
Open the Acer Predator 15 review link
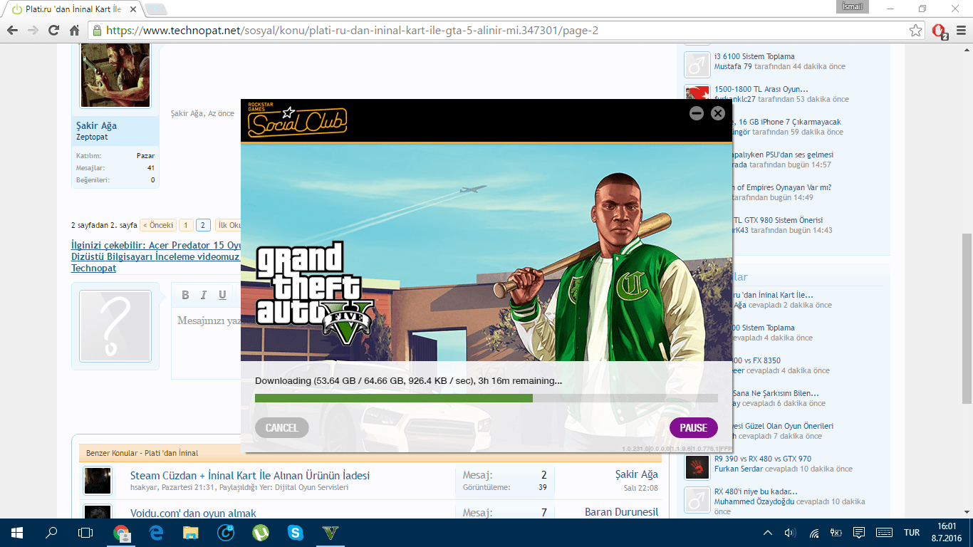[156, 256]
